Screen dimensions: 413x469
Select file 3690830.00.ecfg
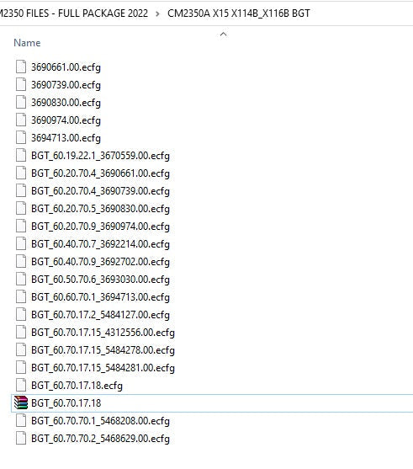[x=66, y=103]
